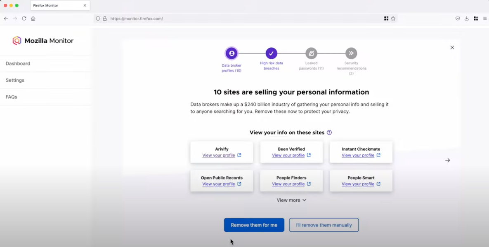This screenshot has height=247, width=489.
Task: Open the Firefox hamburger application menu
Action: pyautogui.click(x=484, y=19)
